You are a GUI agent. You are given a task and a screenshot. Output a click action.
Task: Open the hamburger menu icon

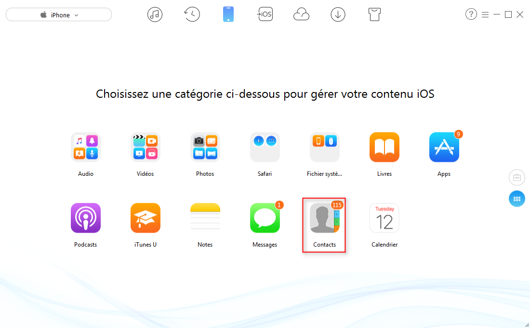click(485, 14)
